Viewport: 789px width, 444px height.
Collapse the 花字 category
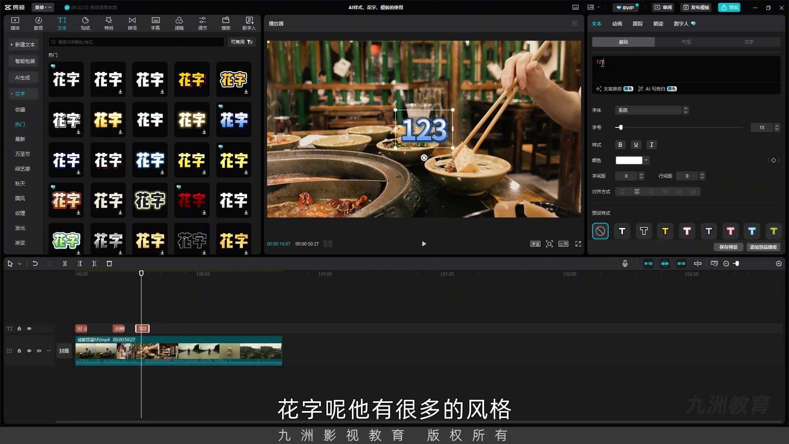click(x=23, y=94)
